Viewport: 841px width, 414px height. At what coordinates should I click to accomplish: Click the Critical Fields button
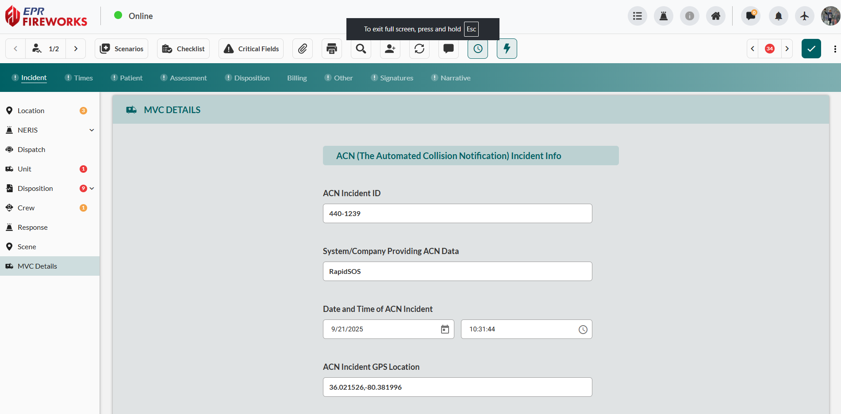[251, 49]
